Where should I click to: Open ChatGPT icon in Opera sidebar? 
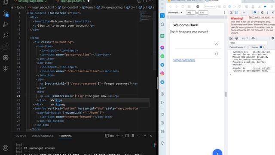162,36
